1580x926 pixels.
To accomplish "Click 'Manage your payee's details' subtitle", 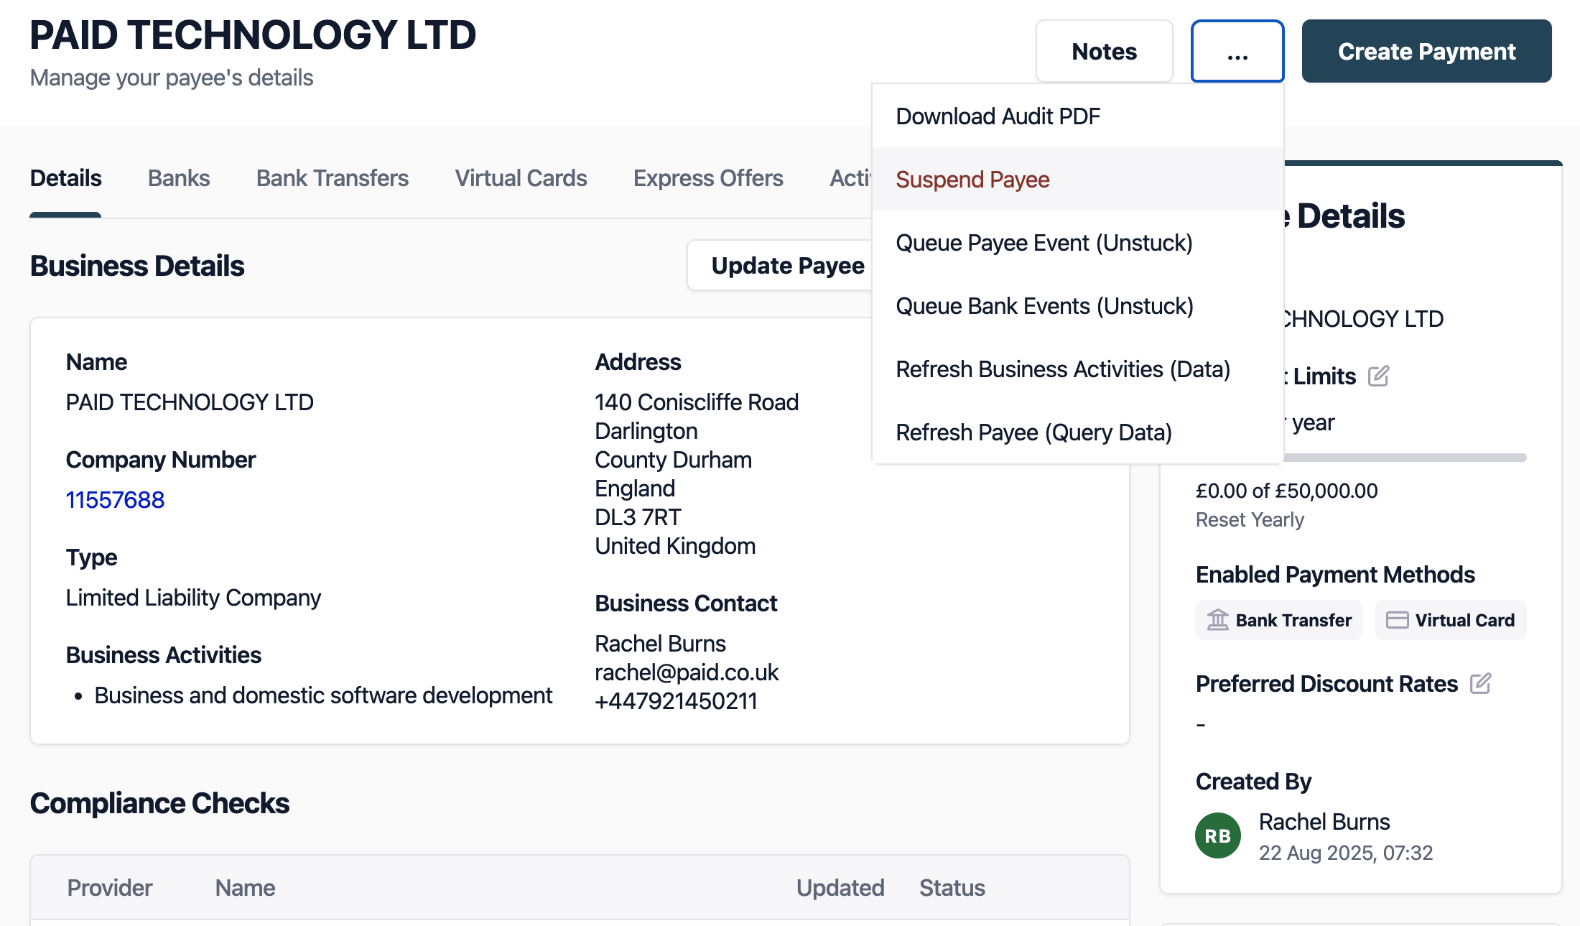I will pyautogui.click(x=172, y=78).
